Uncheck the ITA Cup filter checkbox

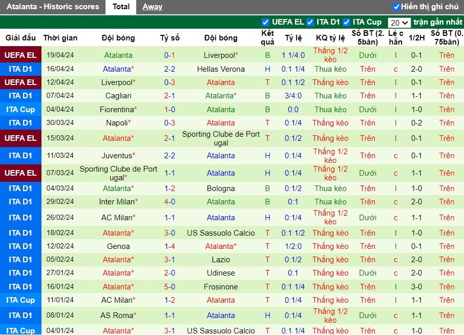coord(346,22)
